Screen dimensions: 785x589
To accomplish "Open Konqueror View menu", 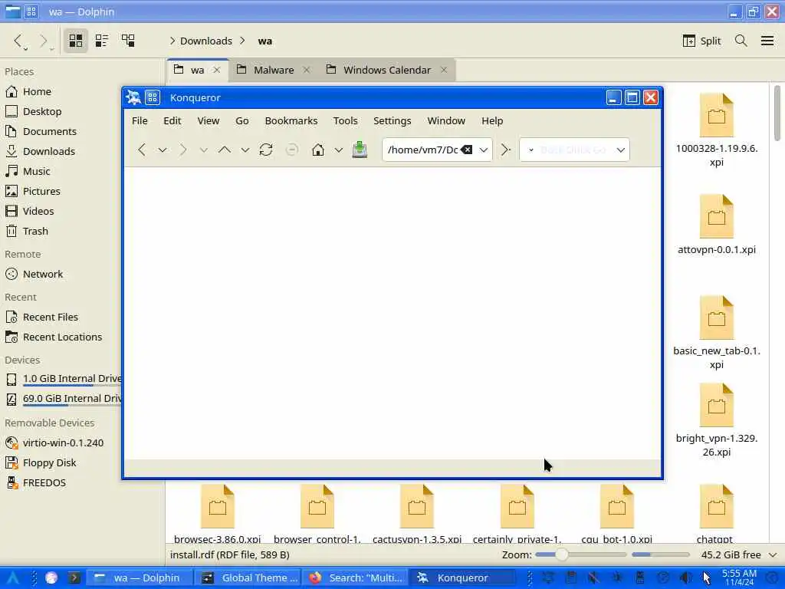I will [x=209, y=120].
